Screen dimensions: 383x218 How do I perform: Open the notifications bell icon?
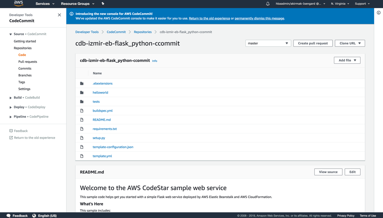click(268, 4)
